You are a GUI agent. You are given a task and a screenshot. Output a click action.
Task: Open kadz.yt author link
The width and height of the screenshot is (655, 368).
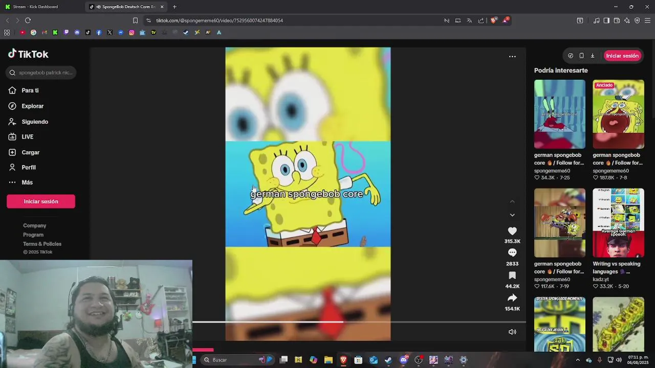[601, 280]
